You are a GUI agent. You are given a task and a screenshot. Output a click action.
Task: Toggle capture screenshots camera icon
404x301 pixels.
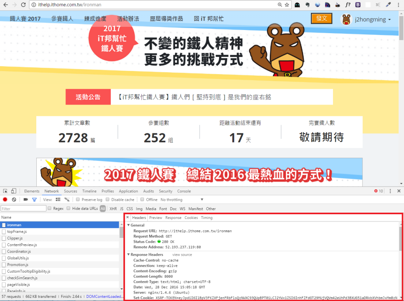coord(26,200)
